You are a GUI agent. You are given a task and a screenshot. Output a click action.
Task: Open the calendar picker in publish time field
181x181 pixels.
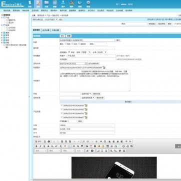coord(86,63)
